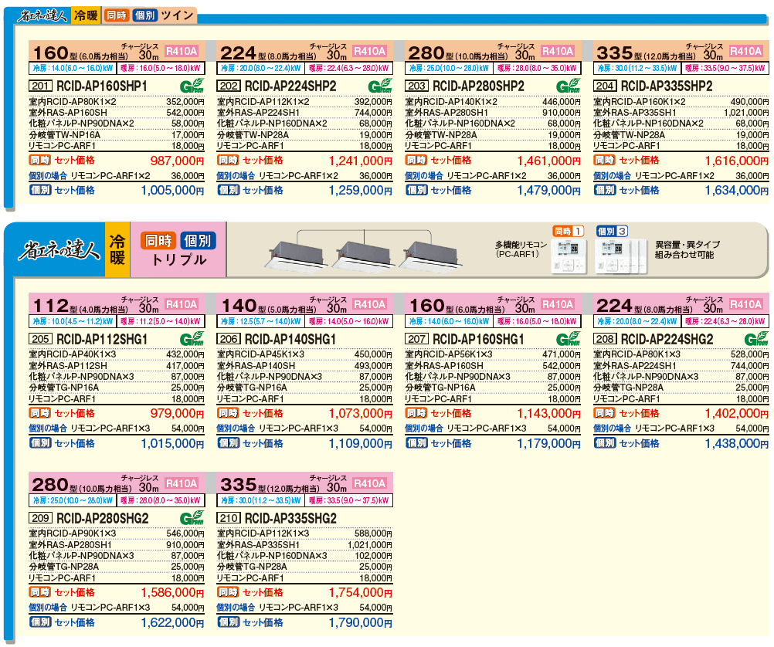Click the Green logo beside RCID-AP280SHG2
This screenshot has width=774, height=647.
(x=192, y=518)
